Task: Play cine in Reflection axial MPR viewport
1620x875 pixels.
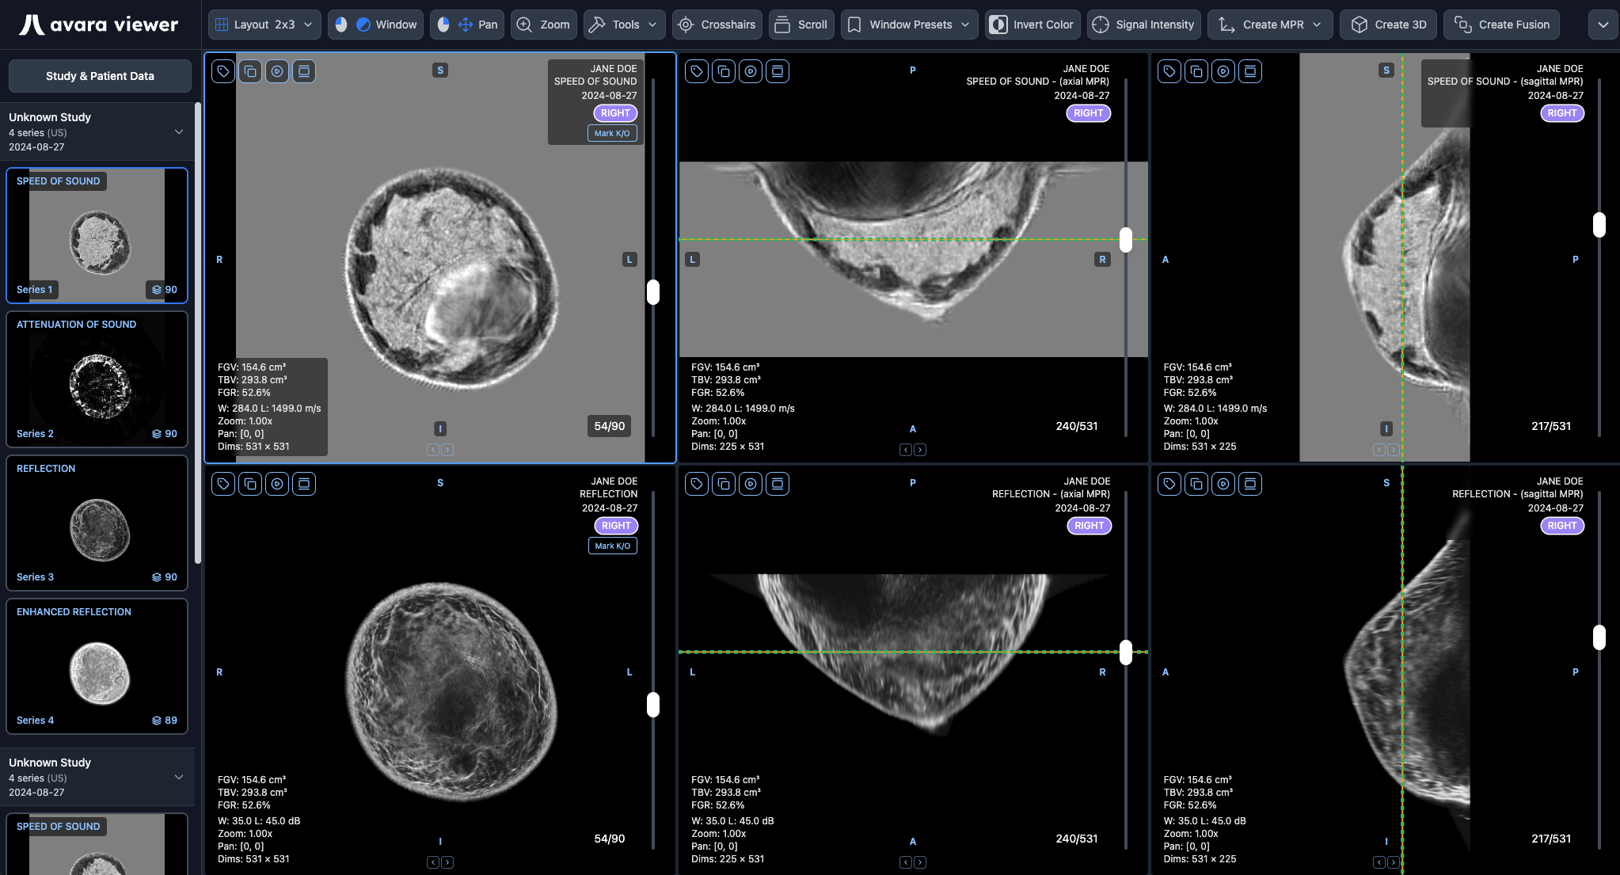Action: [751, 484]
